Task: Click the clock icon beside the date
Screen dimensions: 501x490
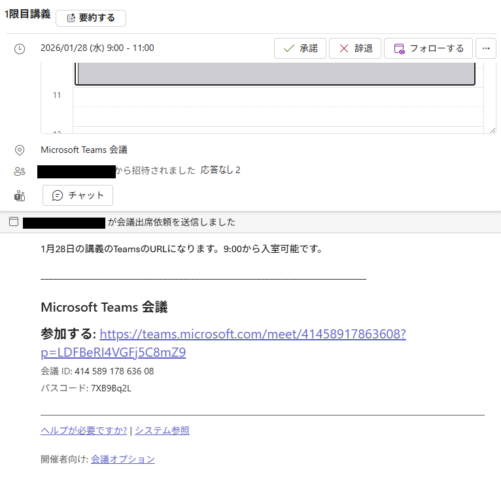Action: (x=20, y=48)
